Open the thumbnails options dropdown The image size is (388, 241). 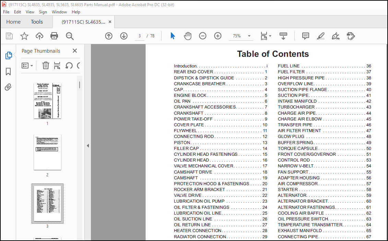point(27,65)
